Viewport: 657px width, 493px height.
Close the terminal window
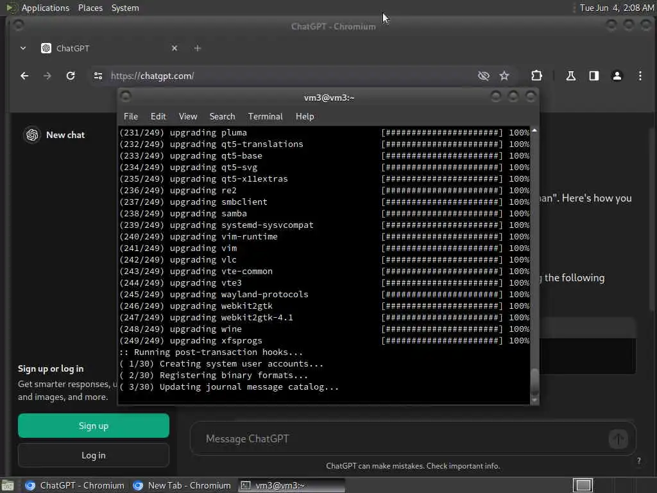click(531, 97)
